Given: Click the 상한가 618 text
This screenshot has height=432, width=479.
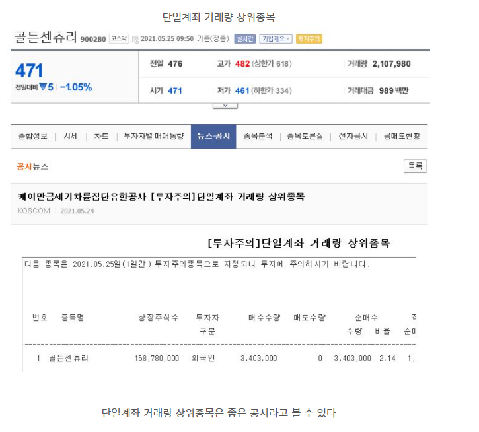Looking at the screenshot, I should click(x=272, y=64).
